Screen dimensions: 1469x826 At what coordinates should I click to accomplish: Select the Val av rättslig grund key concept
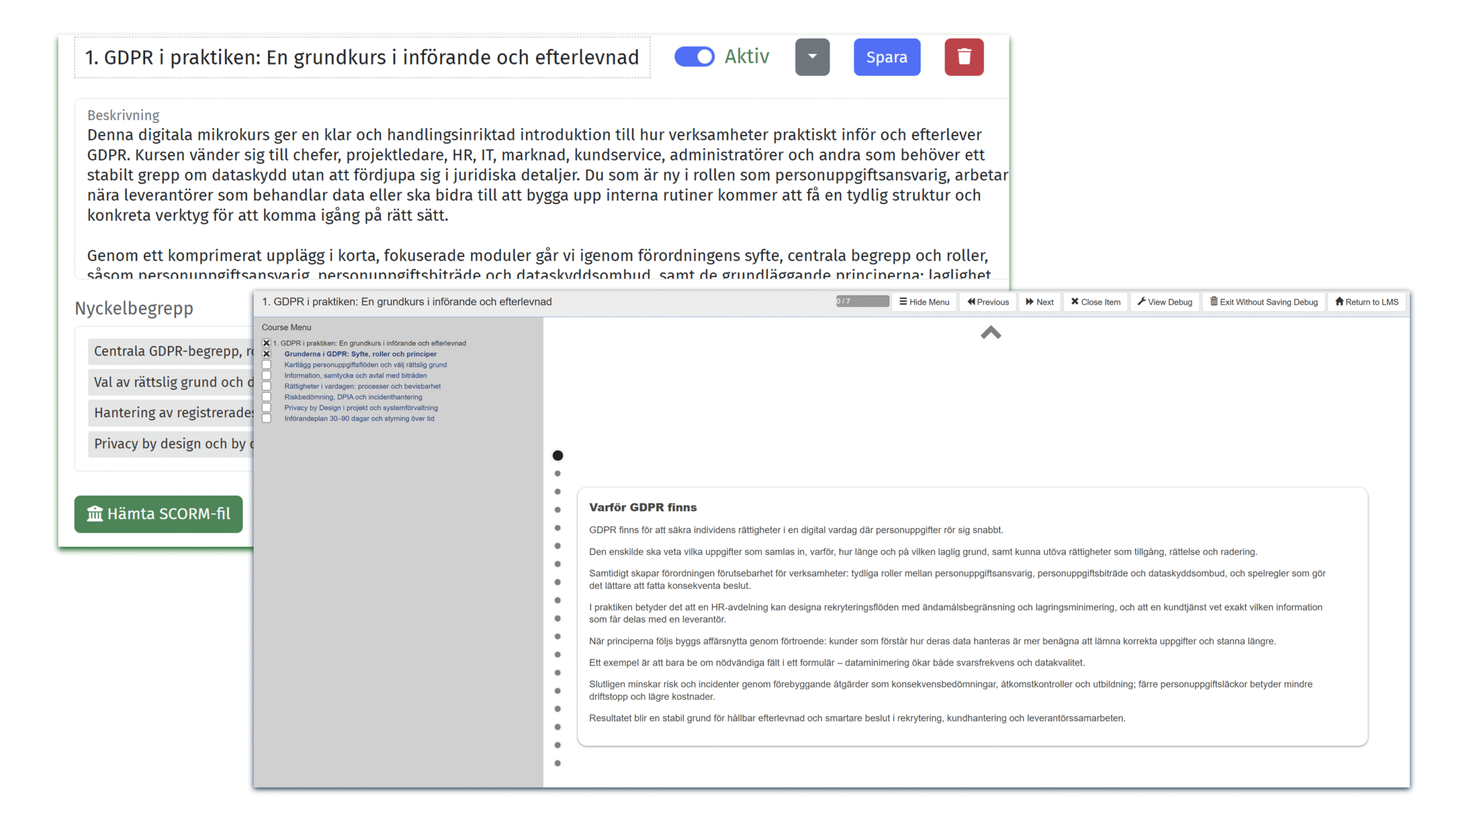171,382
